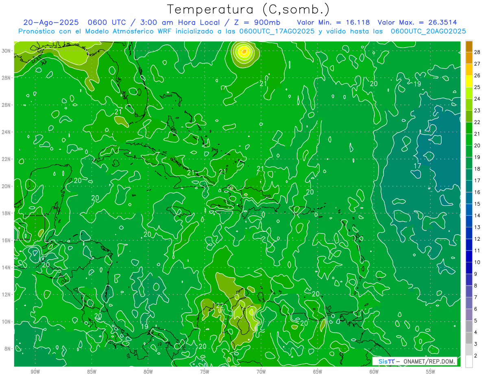Click the color scale's "14" value

(x=477, y=216)
